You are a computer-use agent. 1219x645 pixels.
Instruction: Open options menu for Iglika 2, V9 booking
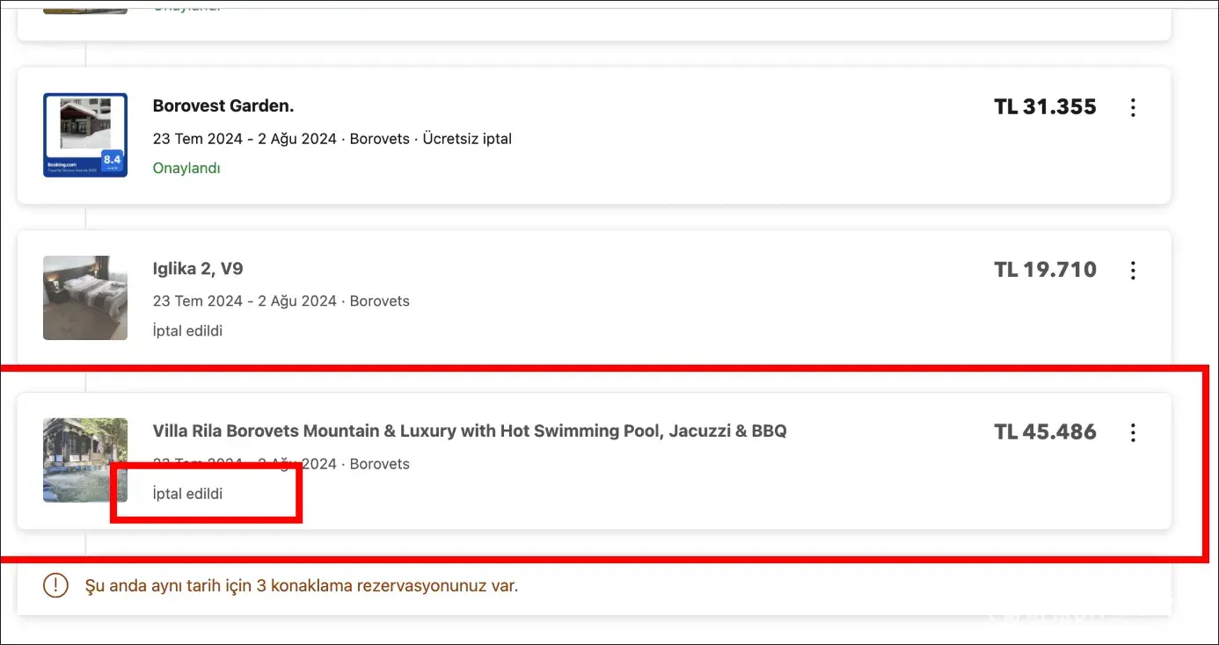coord(1133,270)
